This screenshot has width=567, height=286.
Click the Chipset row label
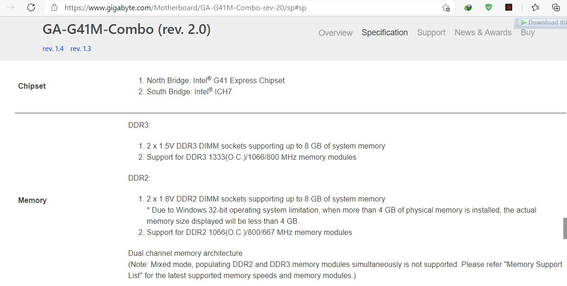click(x=32, y=86)
